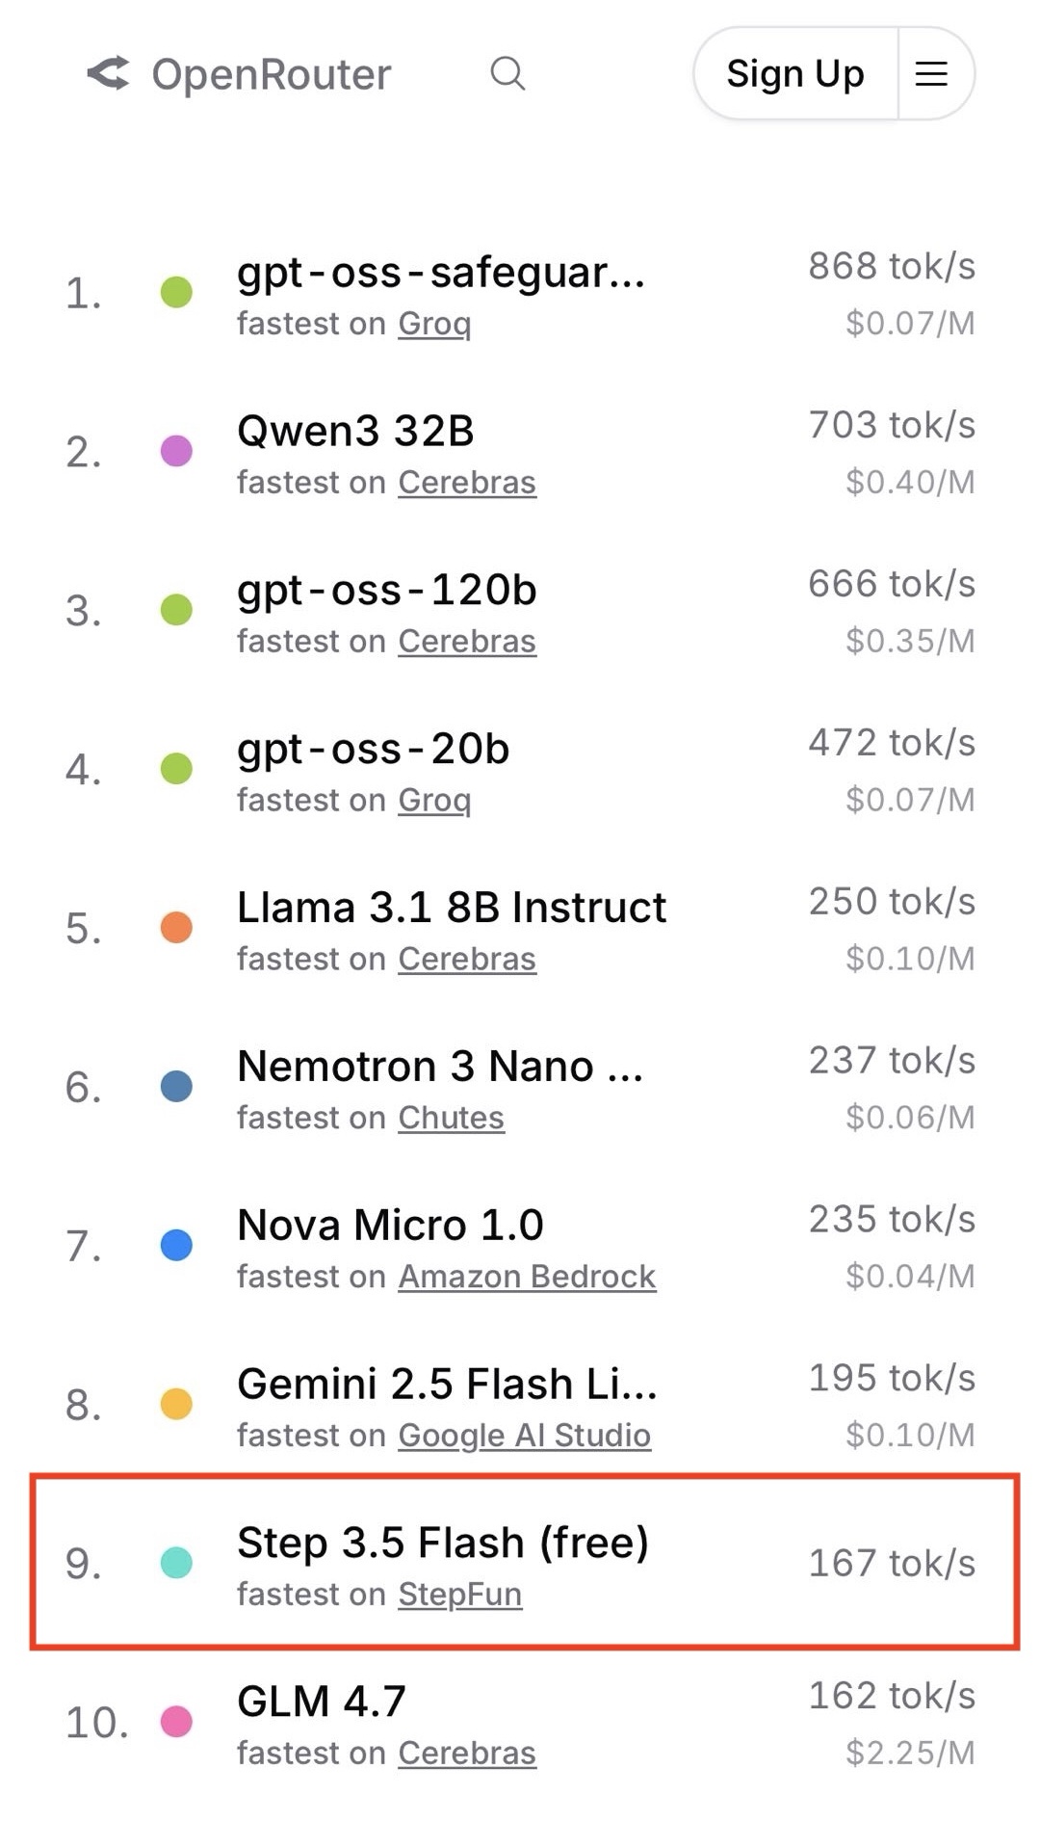
Task: Follow the StepFun provider link
Action: (460, 1595)
